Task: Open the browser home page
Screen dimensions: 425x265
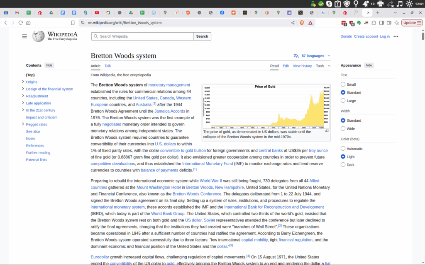Action: (x=28, y=23)
